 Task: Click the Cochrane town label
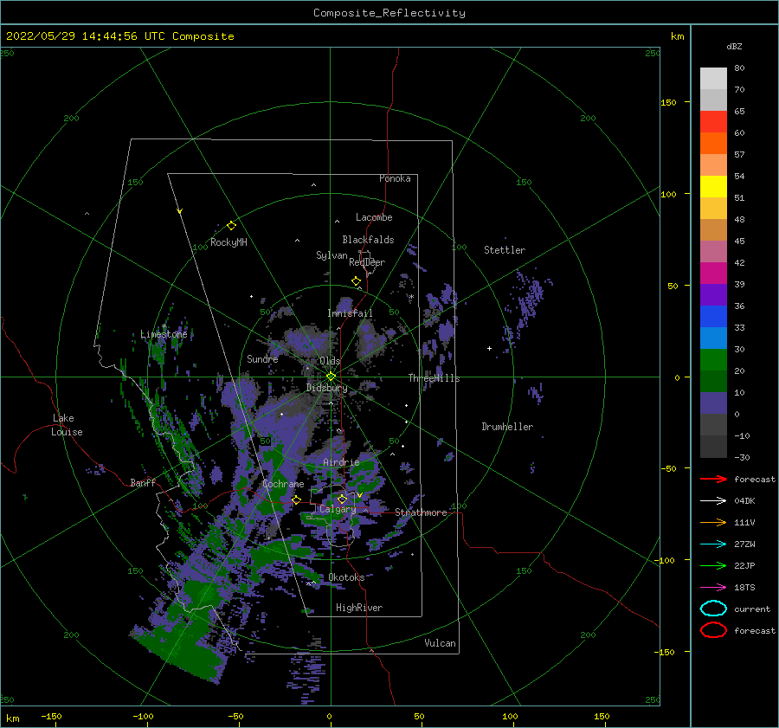pos(283,484)
